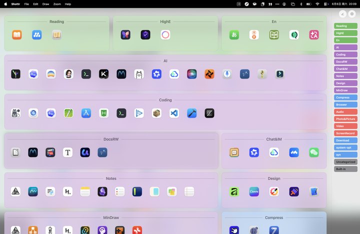Open the blue sparkle 'V' app in DocsRW
The width and height of the screenshot is (360, 234).
[x=102, y=152]
